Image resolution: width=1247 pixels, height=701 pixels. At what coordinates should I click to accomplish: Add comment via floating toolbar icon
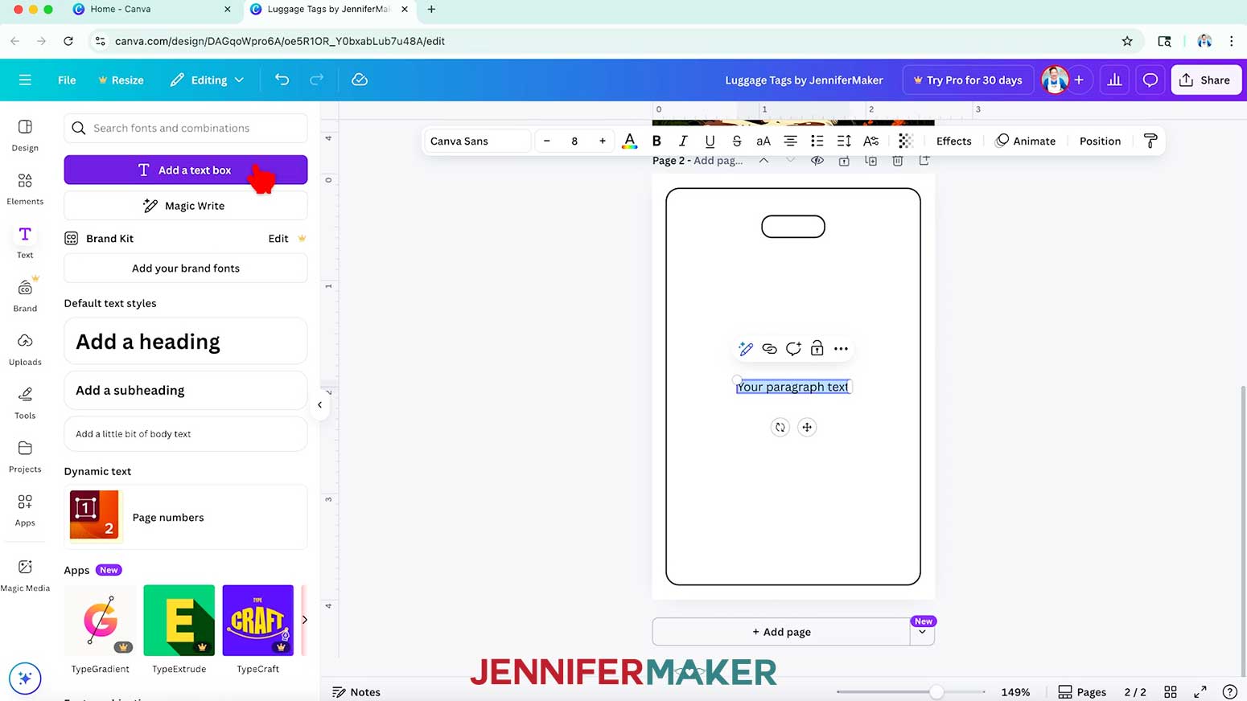pyautogui.click(x=793, y=348)
